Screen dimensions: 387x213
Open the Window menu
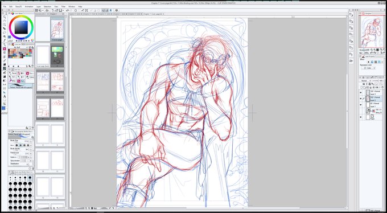click(72, 6)
